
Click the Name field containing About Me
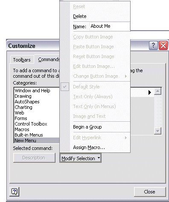109,26
